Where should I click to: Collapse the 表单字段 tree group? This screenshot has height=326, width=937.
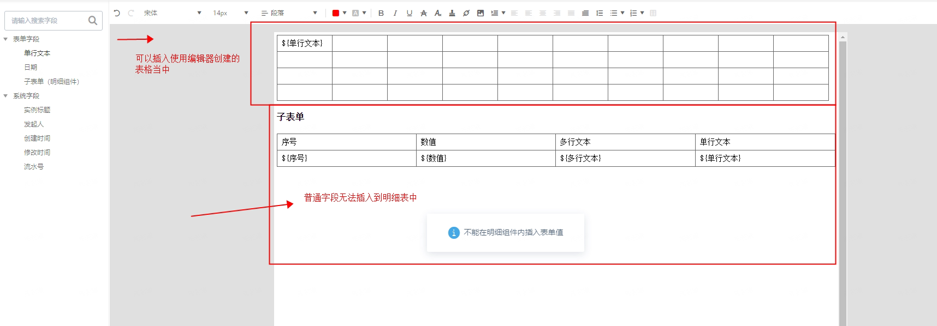point(5,39)
